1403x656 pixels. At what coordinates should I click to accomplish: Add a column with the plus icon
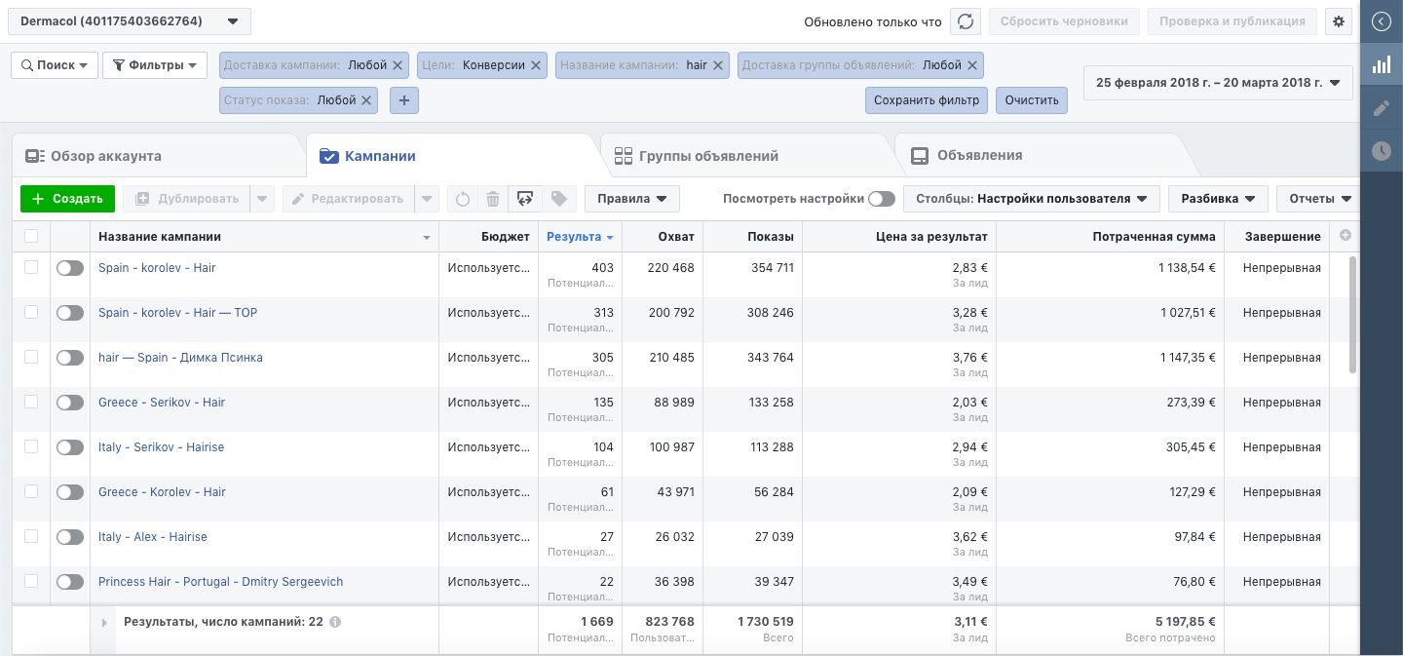point(1346,236)
